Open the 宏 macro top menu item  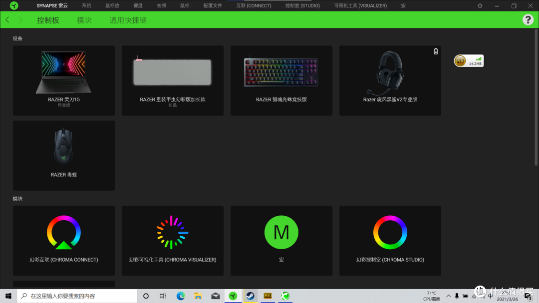pos(403,5)
